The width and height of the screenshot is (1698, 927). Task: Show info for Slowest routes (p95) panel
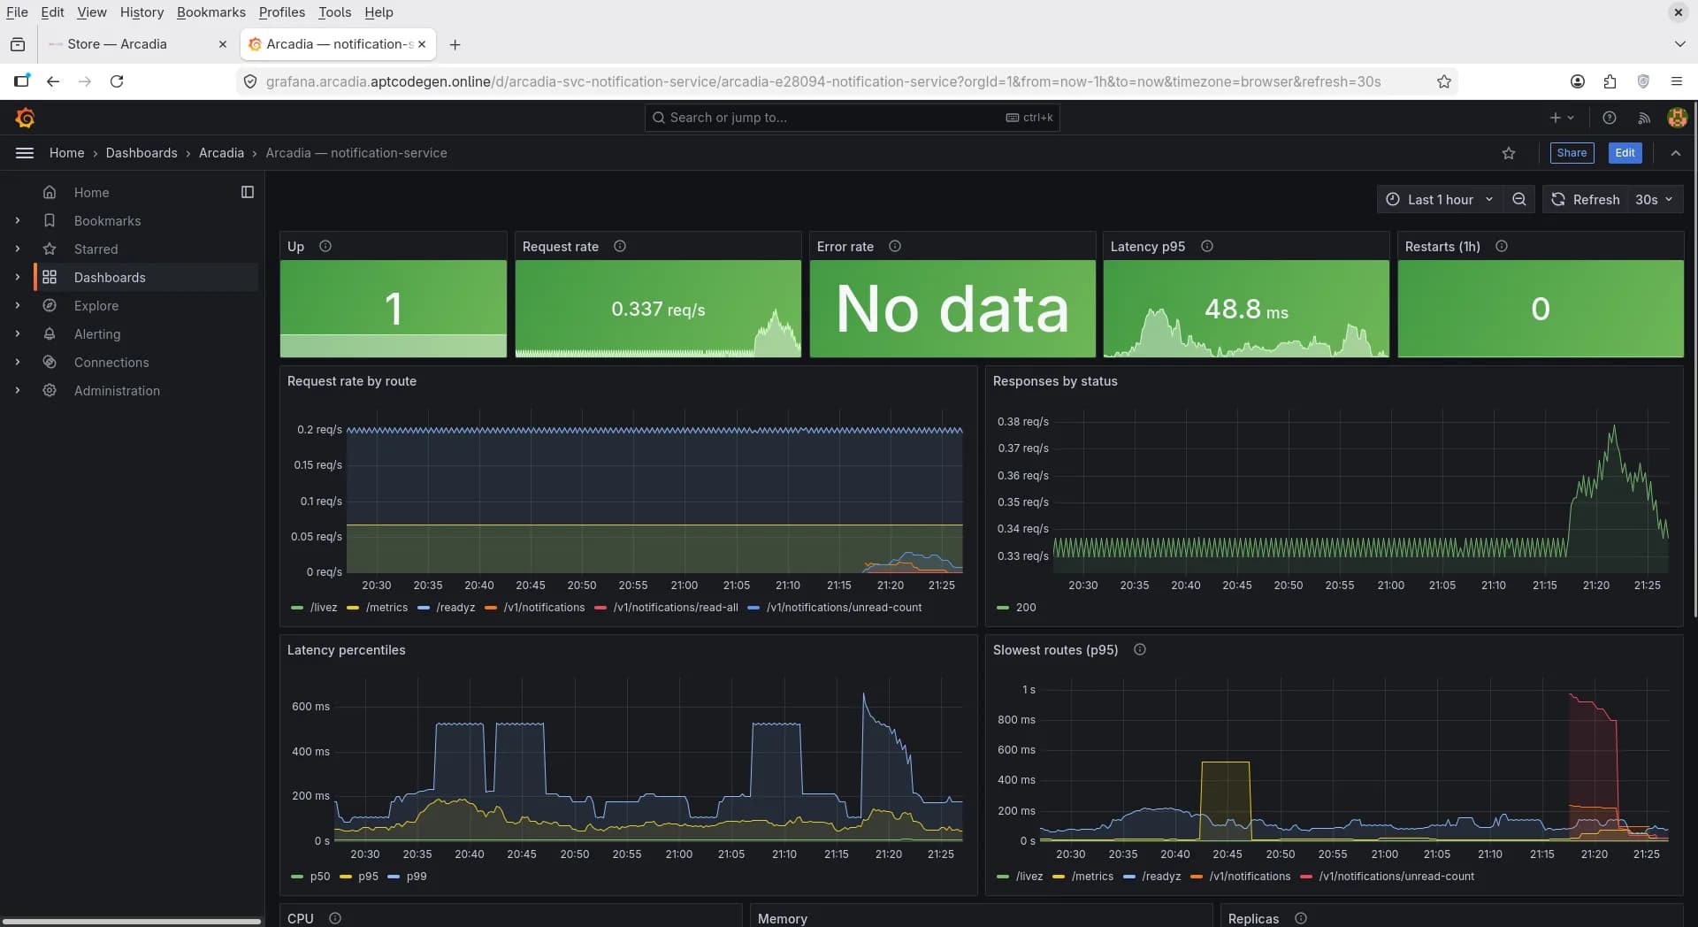(x=1140, y=650)
